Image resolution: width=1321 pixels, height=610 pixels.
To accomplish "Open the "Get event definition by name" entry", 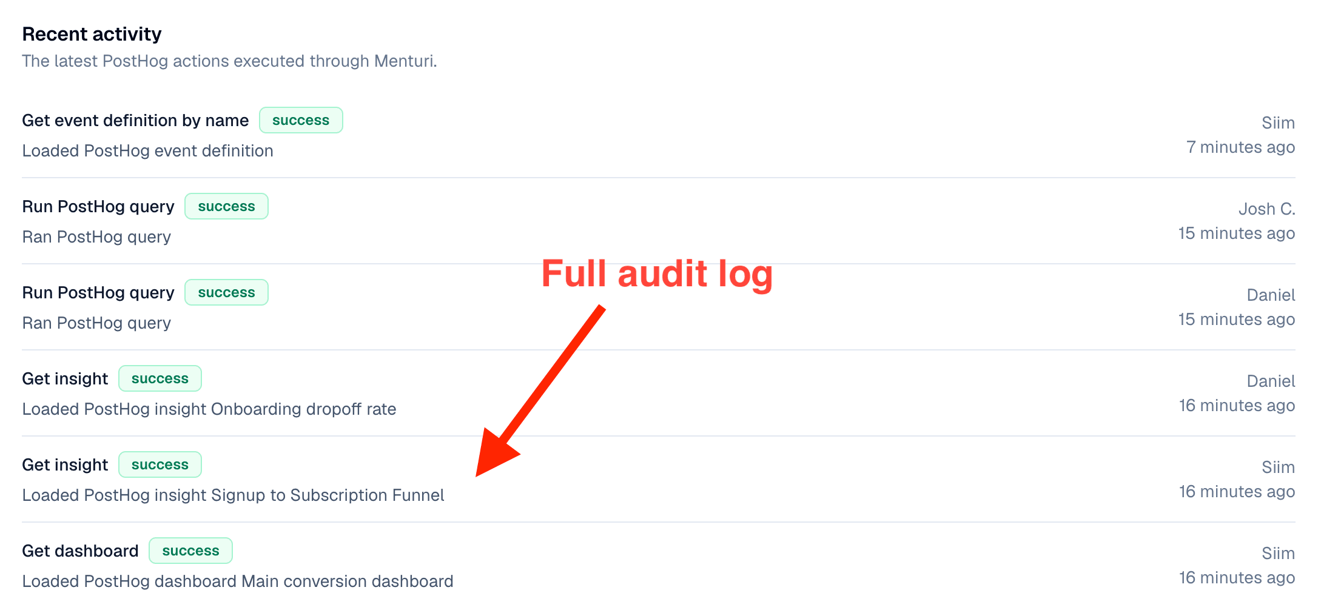I will point(135,121).
